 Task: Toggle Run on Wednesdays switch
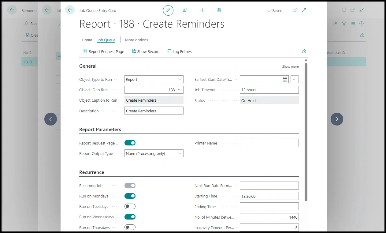coord(130,217)
